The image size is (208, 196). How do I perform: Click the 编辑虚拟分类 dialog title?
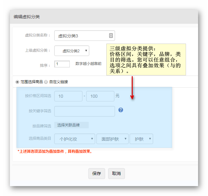27,17
